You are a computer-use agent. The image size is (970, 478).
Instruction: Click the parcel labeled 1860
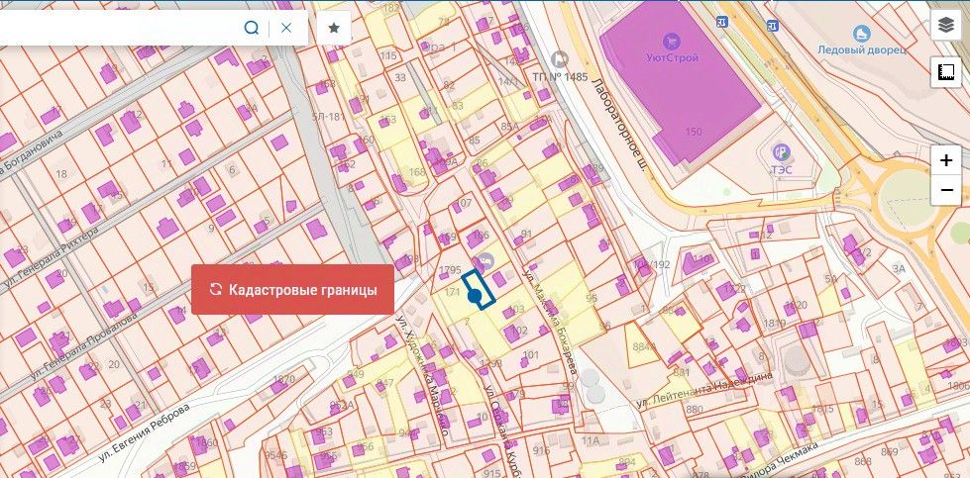(206, 442)
